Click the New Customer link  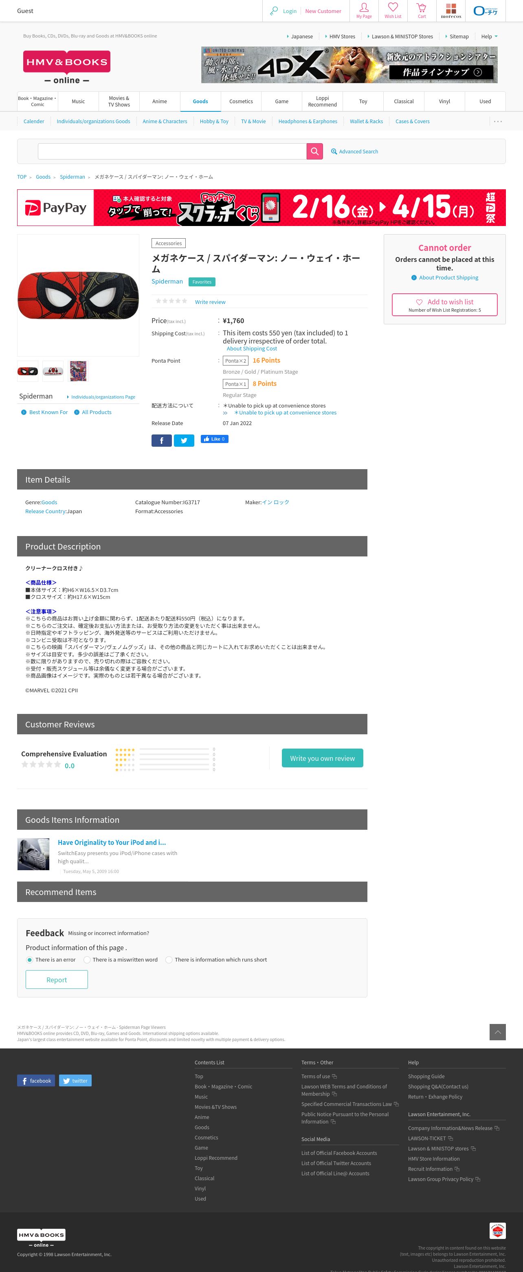[323, 11]
